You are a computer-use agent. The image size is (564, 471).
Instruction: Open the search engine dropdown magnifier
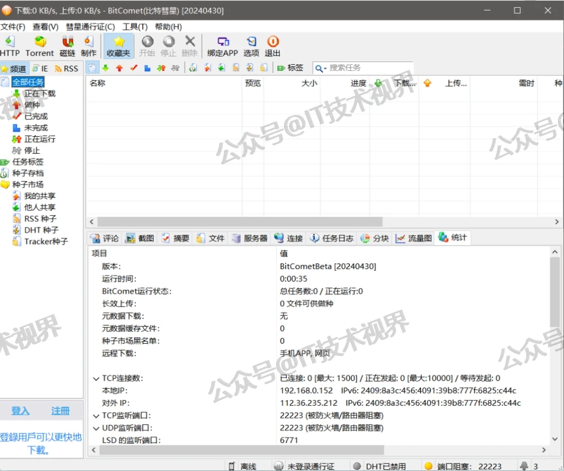tap(320, 68)
